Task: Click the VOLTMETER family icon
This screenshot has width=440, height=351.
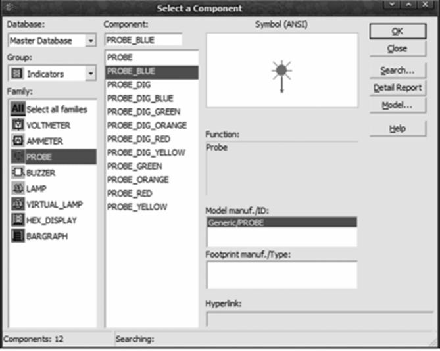Action: click(x=18, y=125)
